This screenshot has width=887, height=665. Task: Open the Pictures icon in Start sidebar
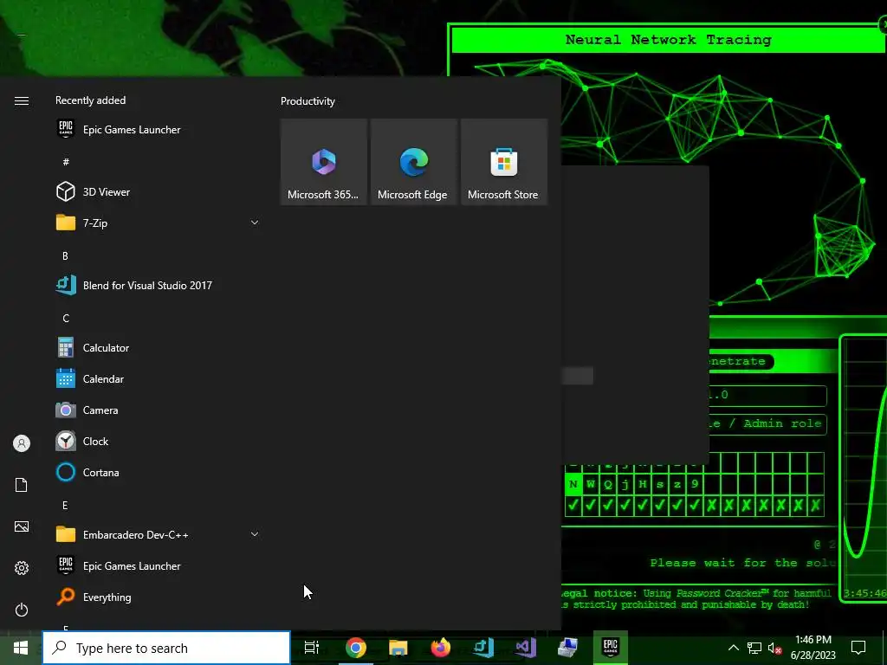(x=22, y=526)
